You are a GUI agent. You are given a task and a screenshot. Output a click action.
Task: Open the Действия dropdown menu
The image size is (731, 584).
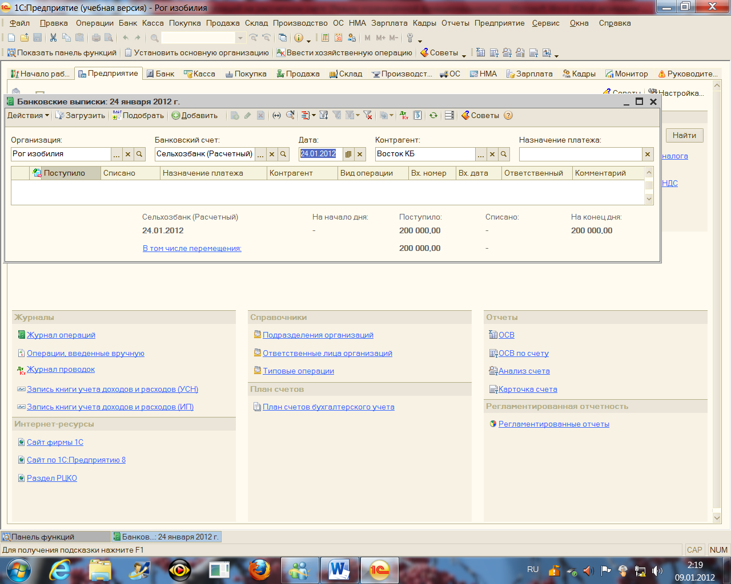(x=28, y=115)
